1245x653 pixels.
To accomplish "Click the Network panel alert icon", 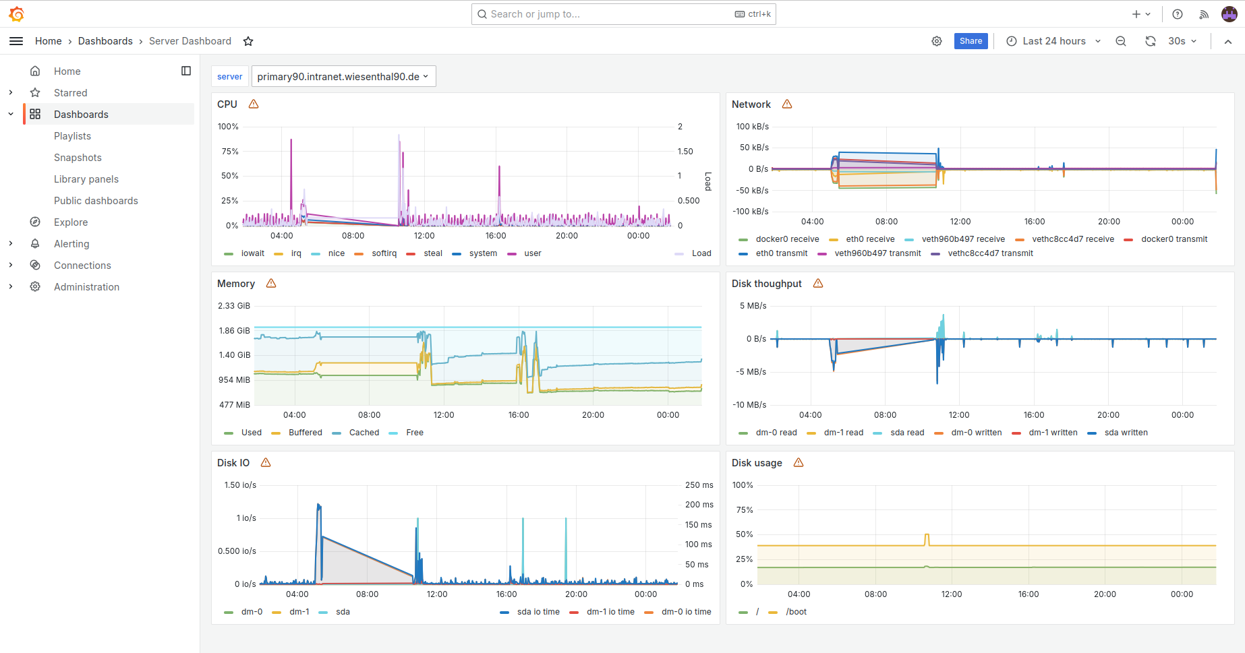I will (x=787, y=104).
